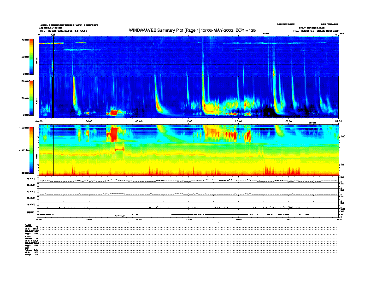Click the -142.50 label on TNR scale
Image resolution: width=365 pixels, height=282 pixels.
pyautogui.click(x=24, y=150)
